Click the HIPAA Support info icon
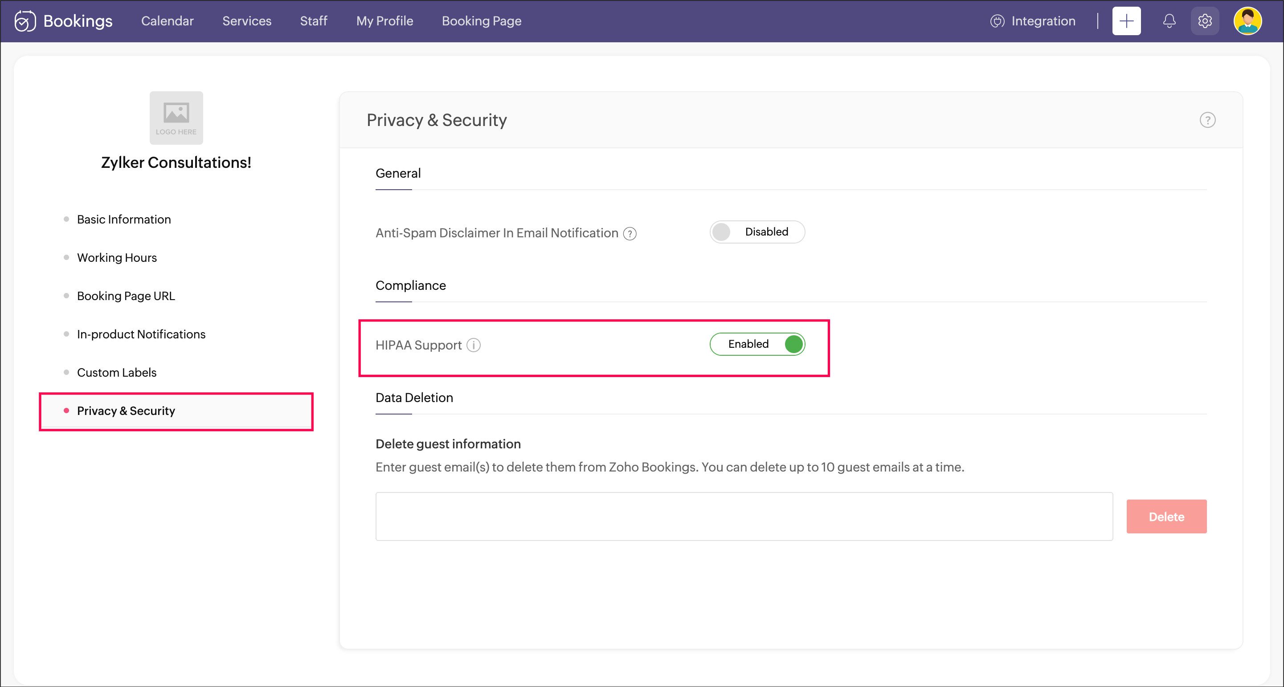Image resolution: width=1284 pixels, height=687 pixels. (x=474, y=345)
